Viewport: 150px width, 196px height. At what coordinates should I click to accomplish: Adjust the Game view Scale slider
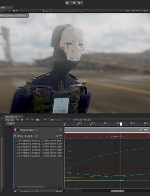[x=64, y=11]
